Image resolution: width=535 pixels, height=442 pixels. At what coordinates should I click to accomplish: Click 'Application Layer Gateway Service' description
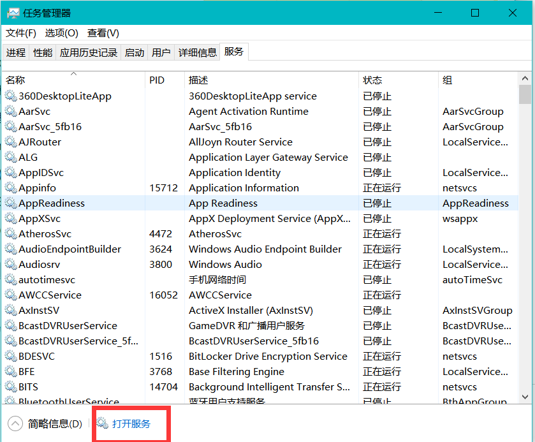(268, 158)
